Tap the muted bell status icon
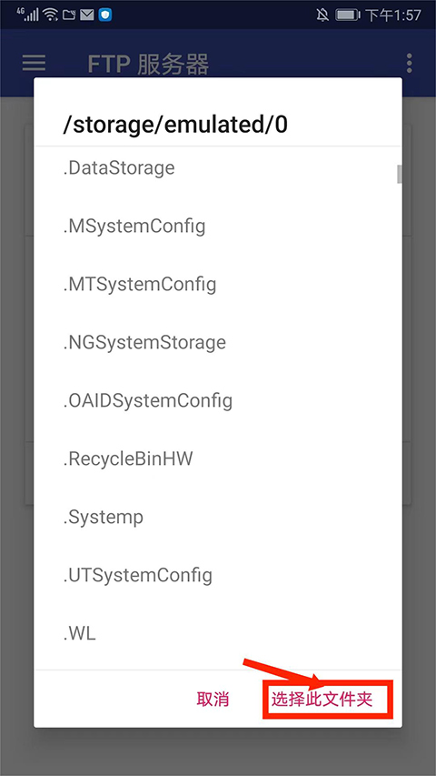 pos(322,15)
